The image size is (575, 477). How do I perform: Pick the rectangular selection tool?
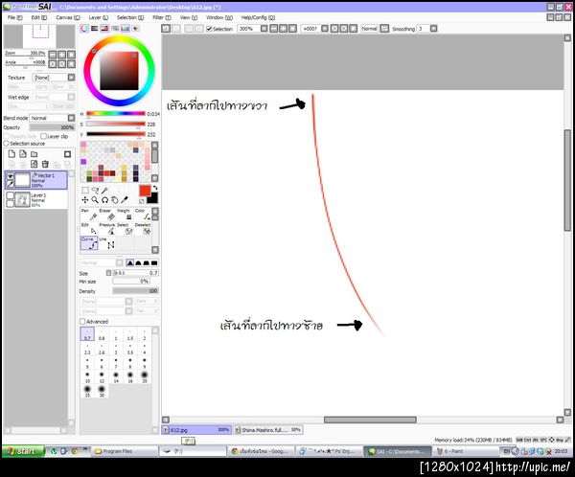pos(85,191)
